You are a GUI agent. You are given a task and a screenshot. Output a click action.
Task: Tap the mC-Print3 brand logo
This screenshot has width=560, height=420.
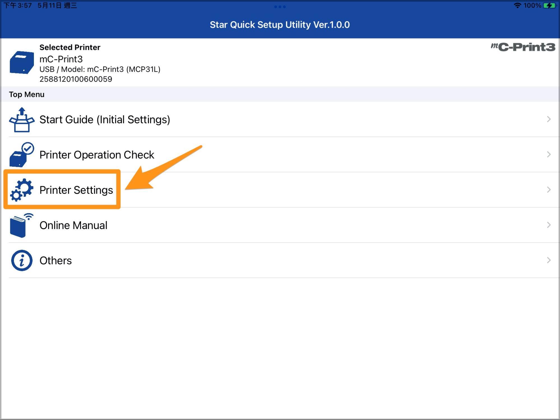[523, 47]
